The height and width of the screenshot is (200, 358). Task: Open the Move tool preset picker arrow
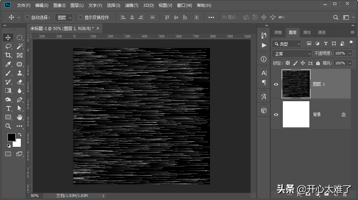coord(19,17)
